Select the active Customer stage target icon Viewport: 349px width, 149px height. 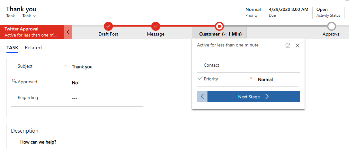[x=219, y=27]
